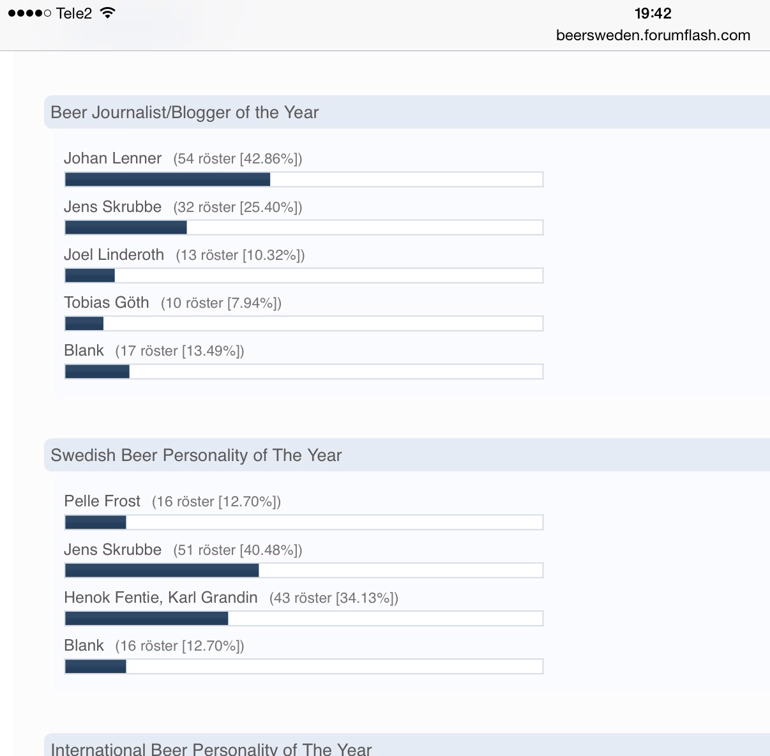Tap the Wi-Fi status icon
Image resolution: width=770 pixels, height=756 pixels.
(108, 13)
